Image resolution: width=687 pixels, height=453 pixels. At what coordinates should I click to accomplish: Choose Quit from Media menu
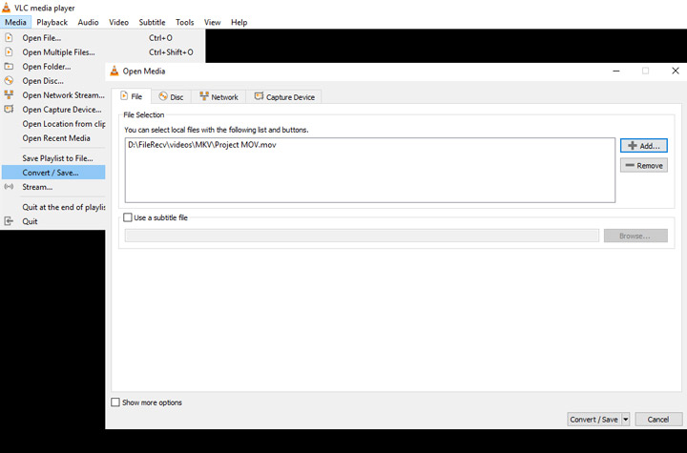[53, 221]
